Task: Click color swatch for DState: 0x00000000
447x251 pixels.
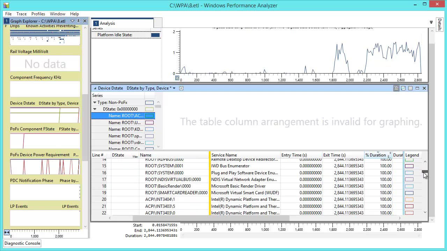Action: click(149, 109)
